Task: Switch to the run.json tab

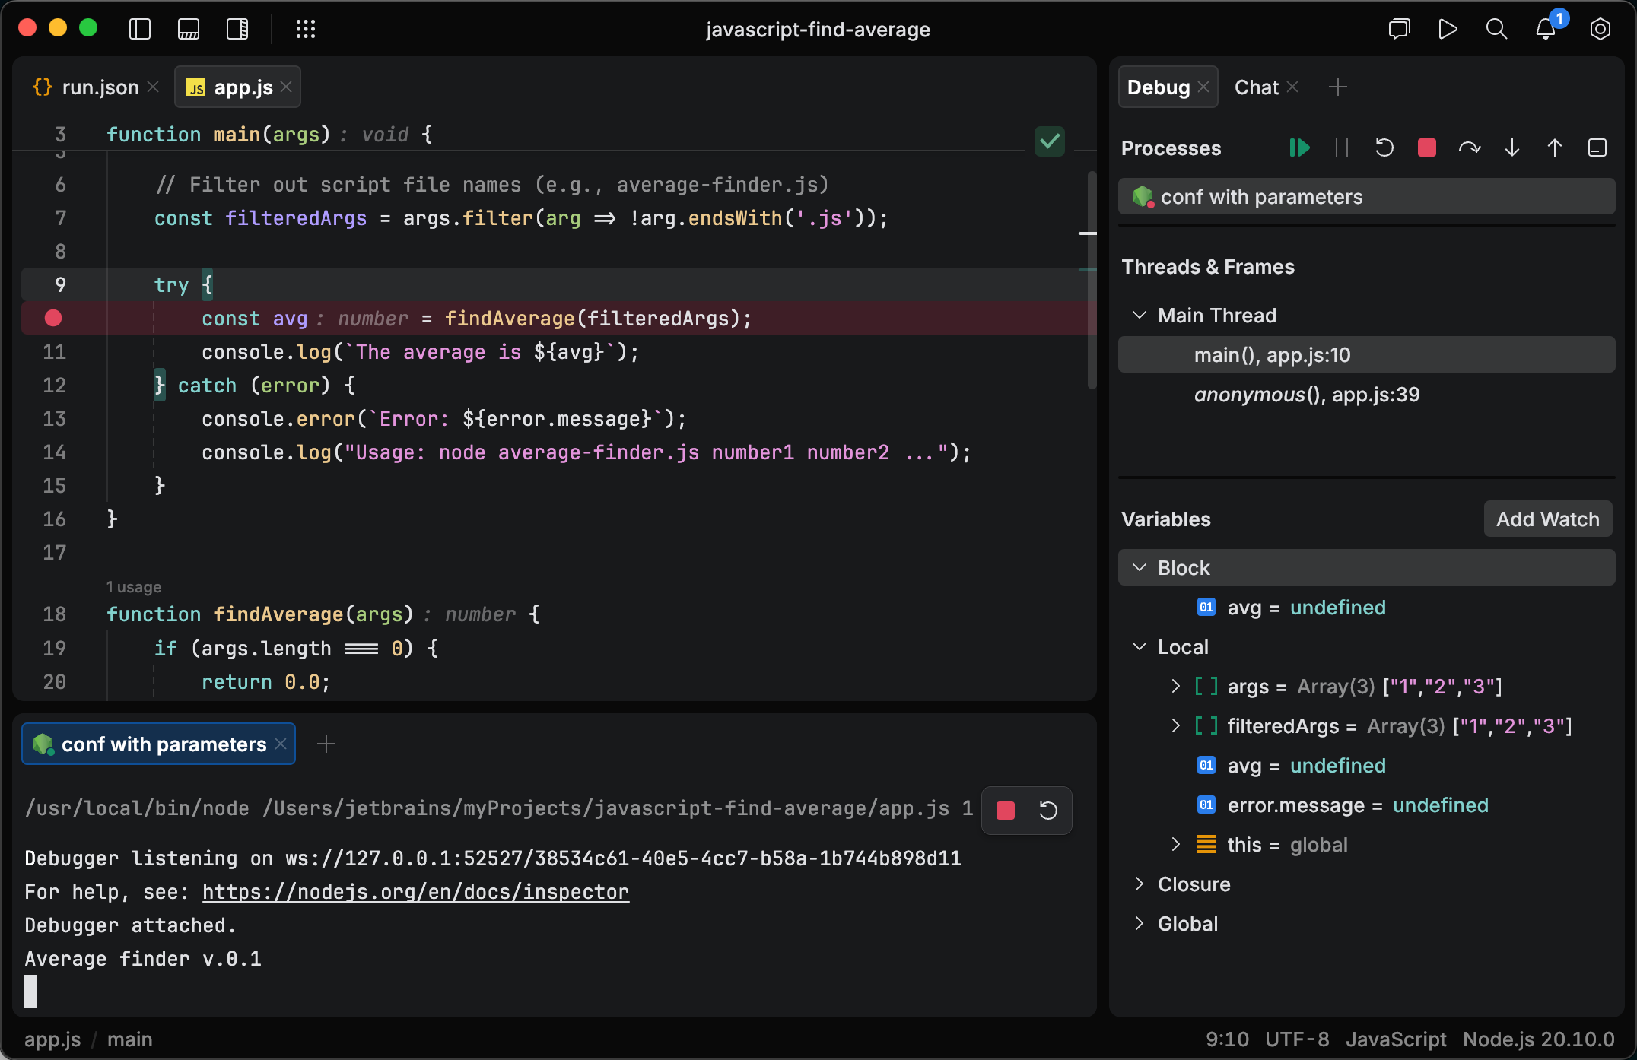Action: [x=99, y=86]
